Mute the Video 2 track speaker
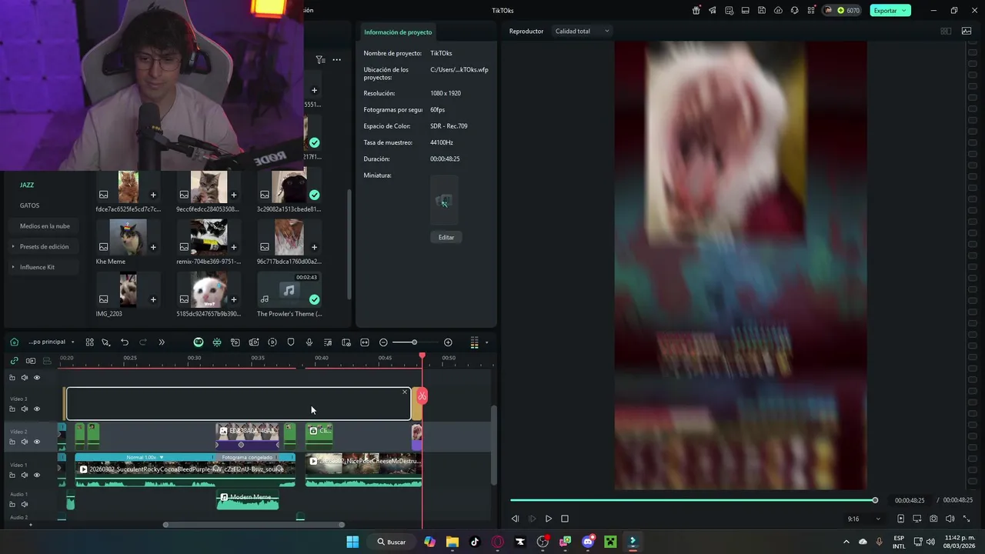Viewport: 985px width, 554px height. click(24, 442)
